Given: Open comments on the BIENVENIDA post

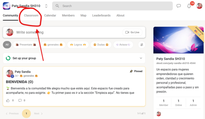Looking at the screenshot, I should coord(20,100).
